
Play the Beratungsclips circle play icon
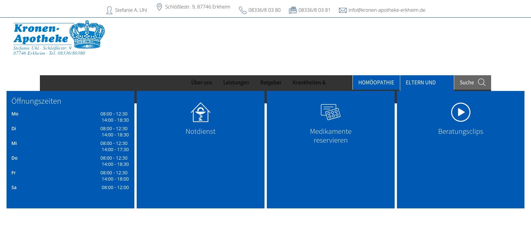pyautogui.click(x=460, y=112)
